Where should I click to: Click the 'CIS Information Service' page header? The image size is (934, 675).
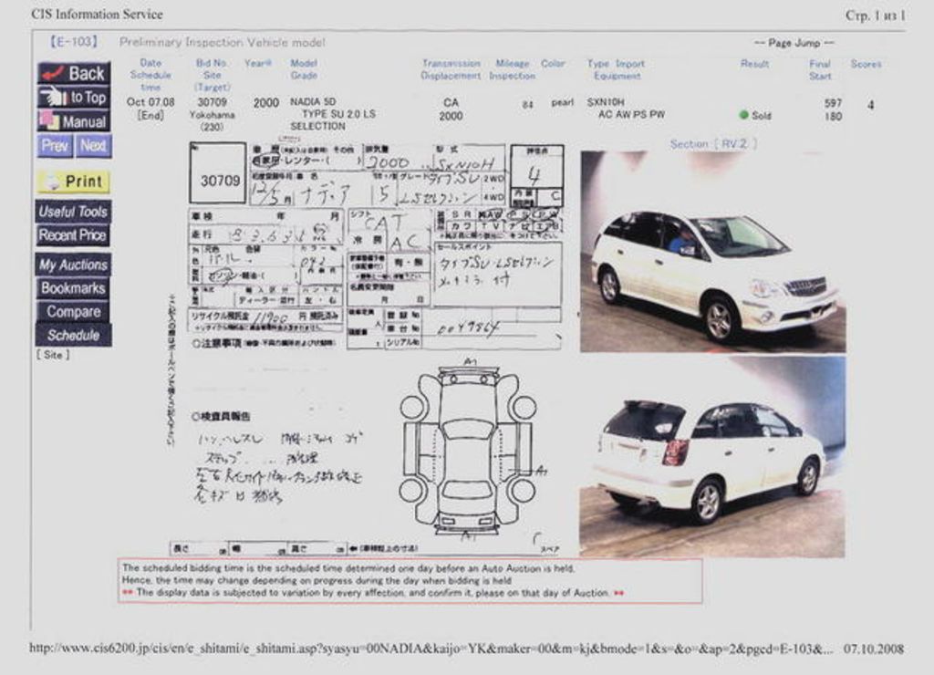click(97, 15)
